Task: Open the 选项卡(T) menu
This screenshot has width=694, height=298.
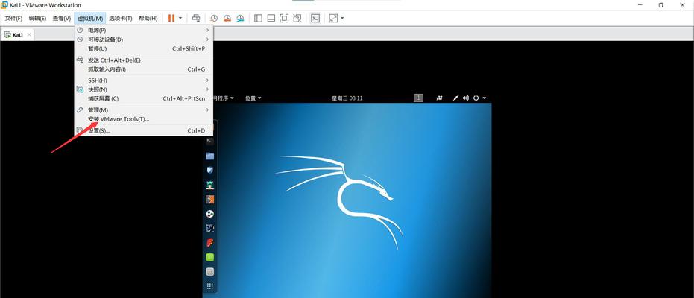Action: (x=121, y=18)
